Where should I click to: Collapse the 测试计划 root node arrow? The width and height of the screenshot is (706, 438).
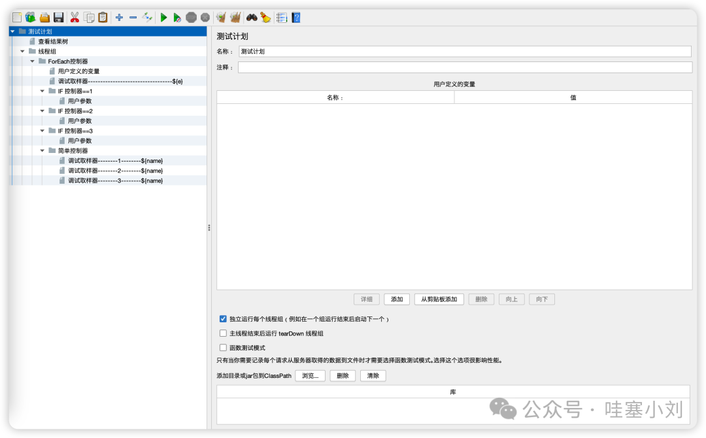pyautogui.click(x=12, y=31)
